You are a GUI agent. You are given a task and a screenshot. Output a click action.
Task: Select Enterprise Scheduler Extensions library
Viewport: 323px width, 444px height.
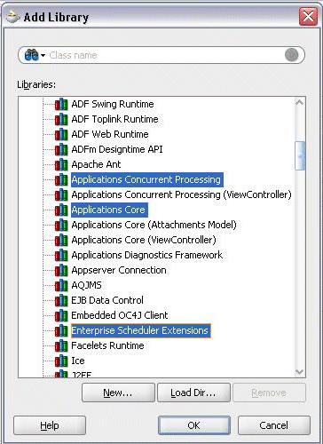140,330
